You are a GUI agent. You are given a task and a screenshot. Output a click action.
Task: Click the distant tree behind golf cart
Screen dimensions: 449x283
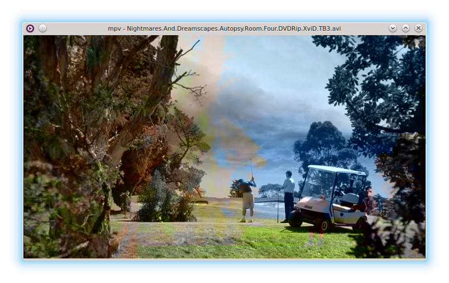pos(321,145)
